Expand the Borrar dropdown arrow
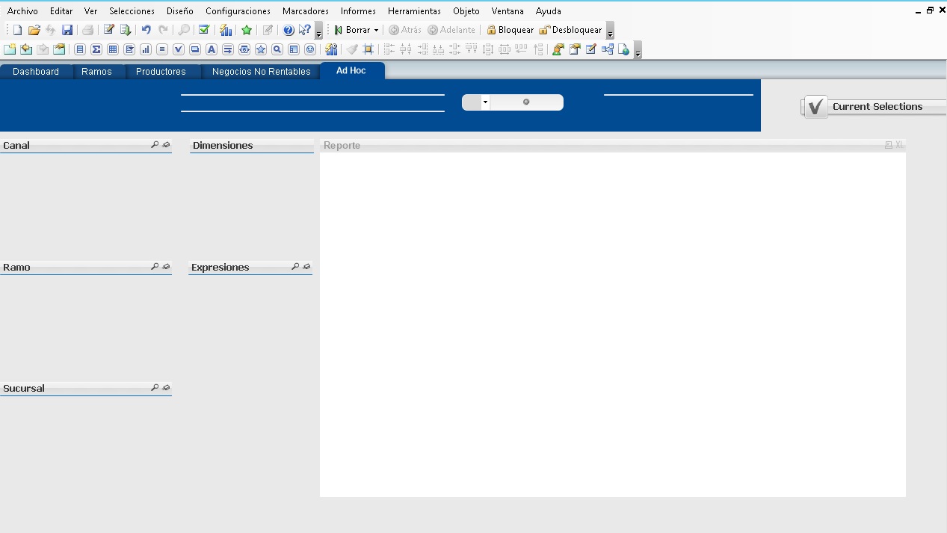Viewport: 947px width, 533px height. tap(376, 31)
